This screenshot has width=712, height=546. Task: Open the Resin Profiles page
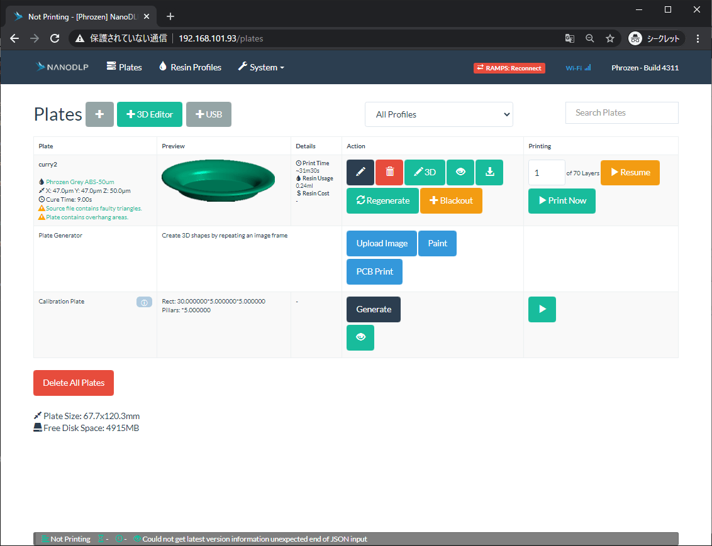(x=190, y=67)
